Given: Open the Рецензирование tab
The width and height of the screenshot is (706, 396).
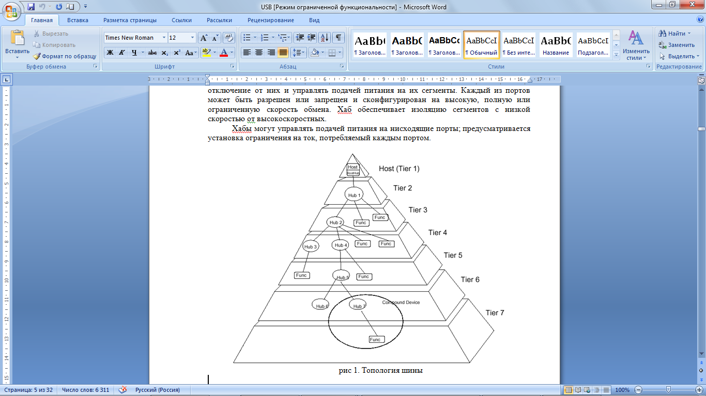Looking at the screenshot, I should (271, 20).
